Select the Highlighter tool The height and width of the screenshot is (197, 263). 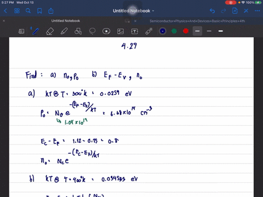click(x=64, y=31)
